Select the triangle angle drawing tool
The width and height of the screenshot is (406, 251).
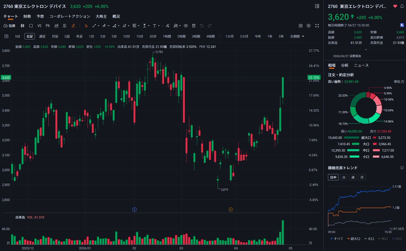[x=114, y=26]
